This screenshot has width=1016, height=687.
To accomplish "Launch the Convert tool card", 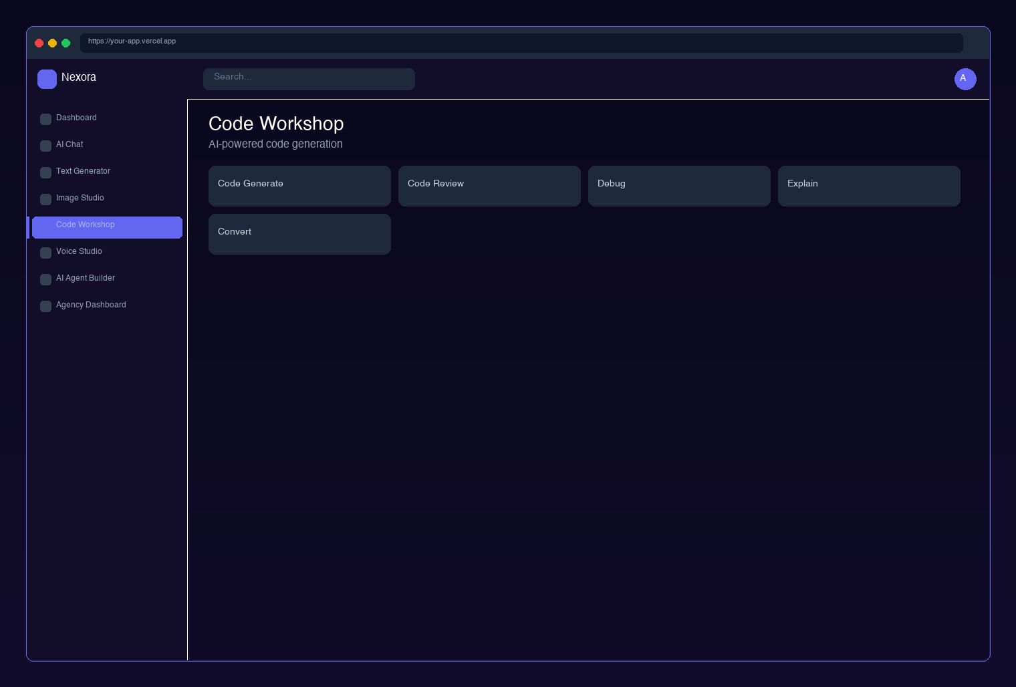I will click(299, 234).
